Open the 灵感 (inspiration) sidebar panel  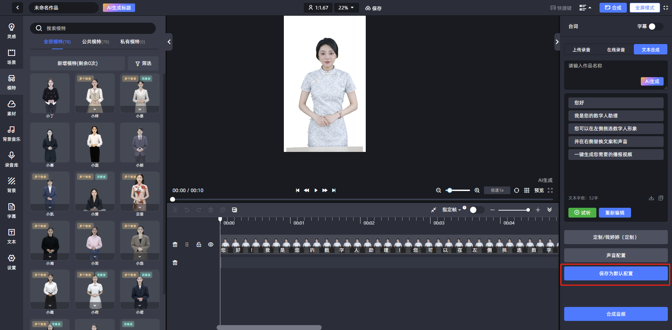[12, 31]
